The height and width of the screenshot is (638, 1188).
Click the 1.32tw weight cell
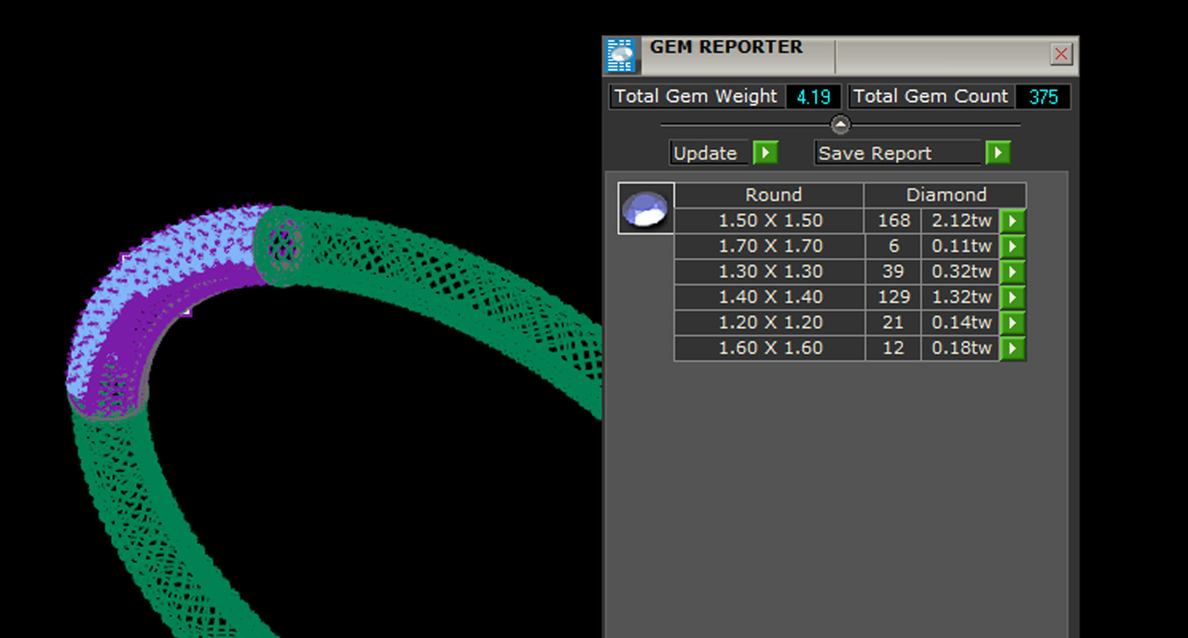(x=961, y=297)
